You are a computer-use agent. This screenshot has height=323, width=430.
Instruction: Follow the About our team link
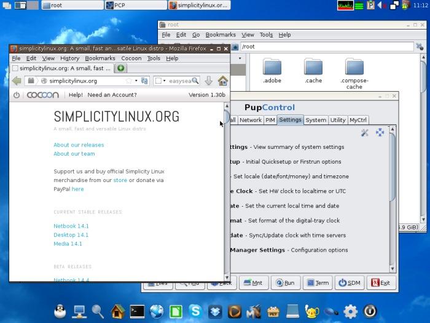[x=74, y=154]
